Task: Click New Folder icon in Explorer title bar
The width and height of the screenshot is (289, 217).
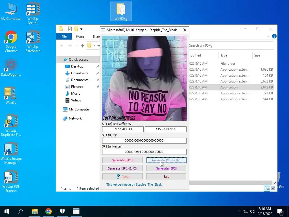Action: point(76,29)
